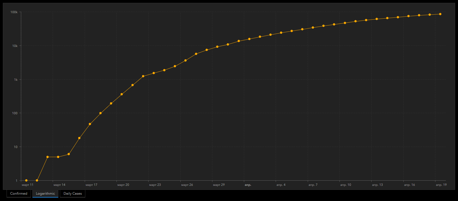Switch to the Confirmed tab
Screen dimensions: 458x201
pos(19,194)
